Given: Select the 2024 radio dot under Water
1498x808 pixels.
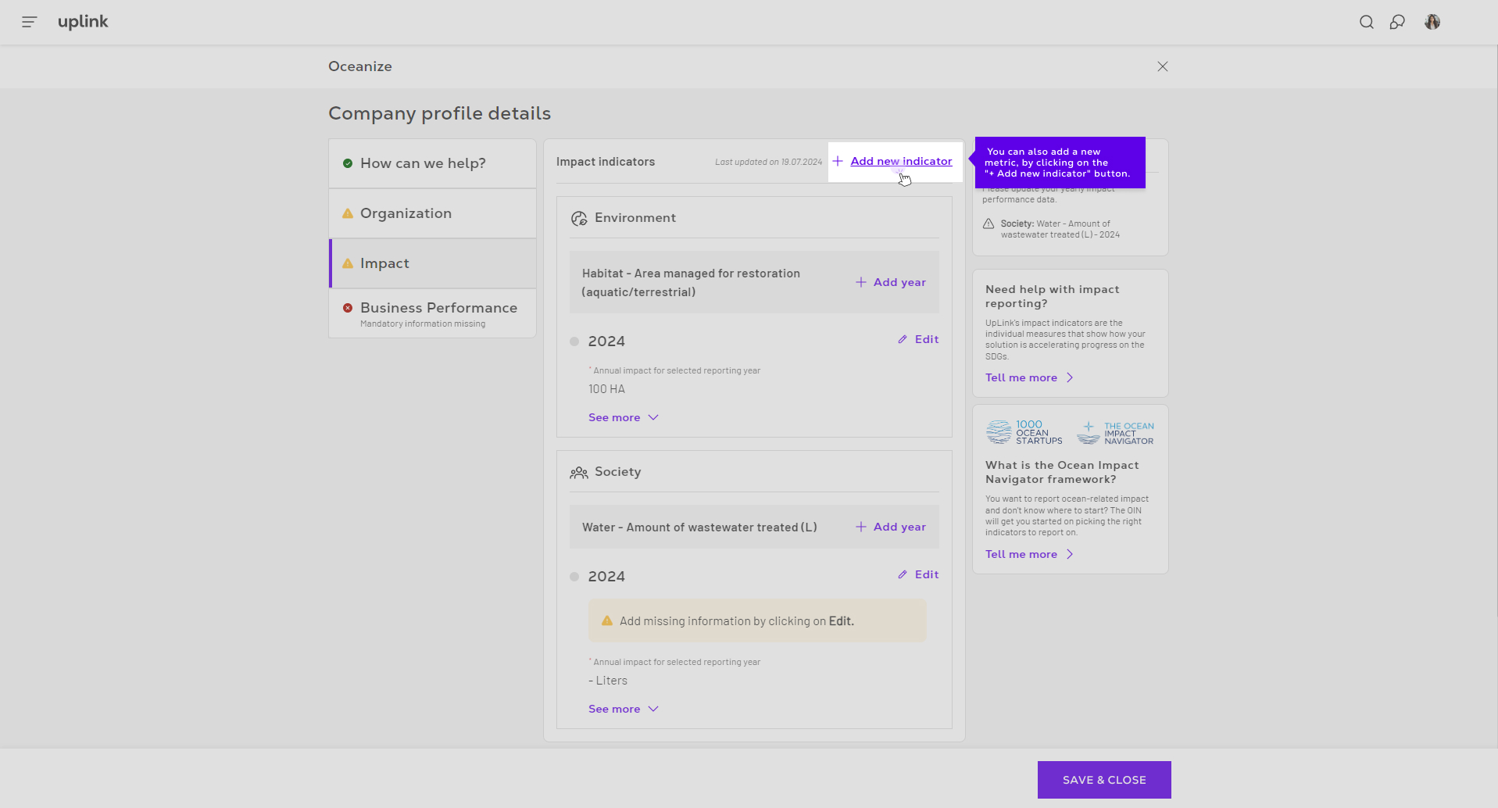Looking at the screenshot, I should point(574,577).
